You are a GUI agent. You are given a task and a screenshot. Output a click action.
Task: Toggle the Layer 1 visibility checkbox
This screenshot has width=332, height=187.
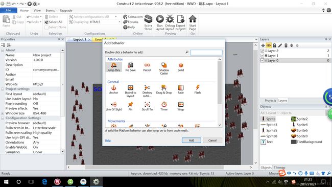(x=263, y=56)
